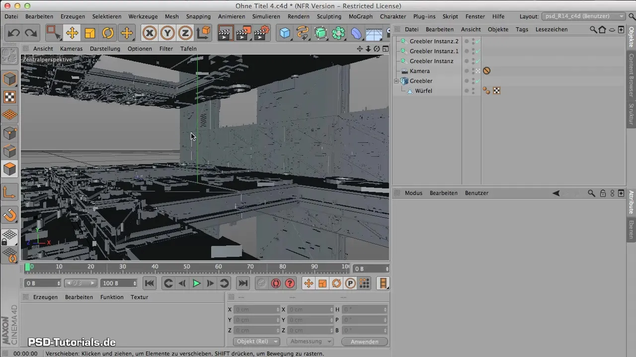Toggle automatic keyframing button
This screenshot has width=636, height=357.
click(x=275, y=283)
